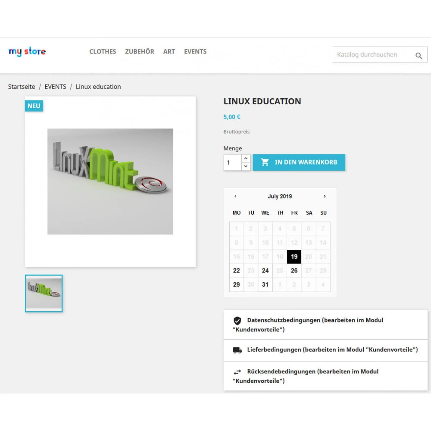Viewport: 431px width, 431px height.
Task: Click the cart icon in Warenkorb button
Action: (265, 162)
